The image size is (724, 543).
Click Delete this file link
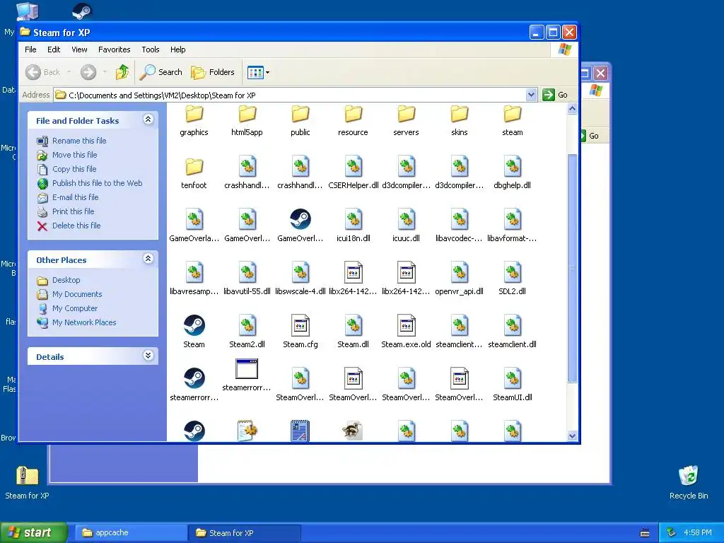(x=76, y=226)
